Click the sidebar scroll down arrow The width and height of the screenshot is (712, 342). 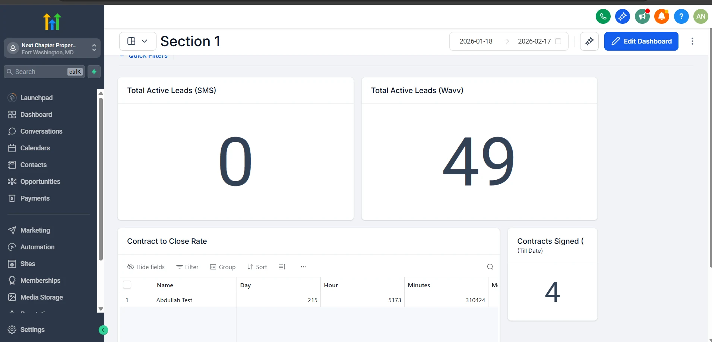point(101,309)
